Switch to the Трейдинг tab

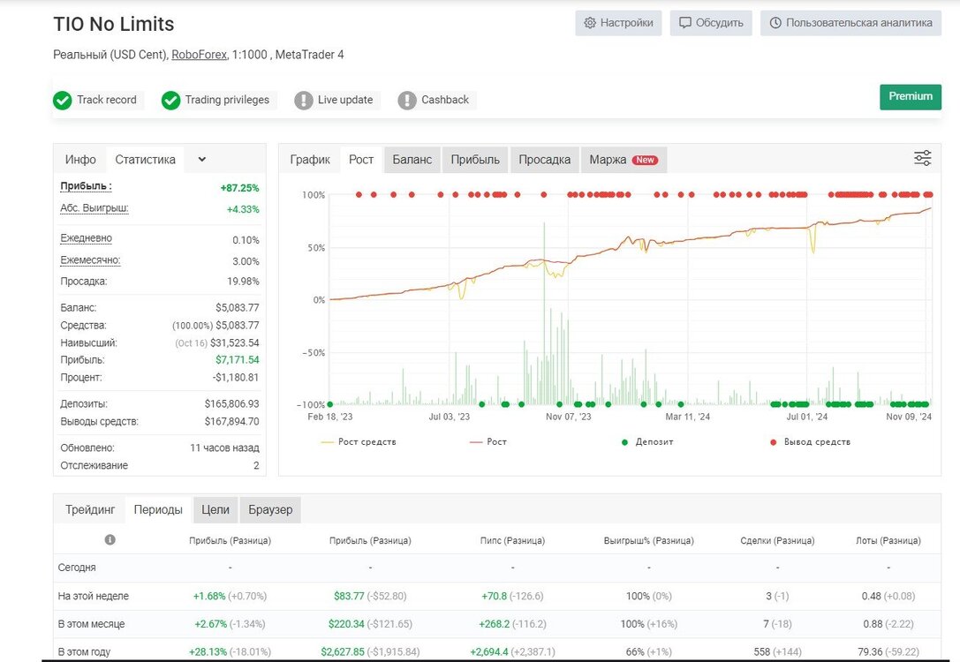click(91, 509)
